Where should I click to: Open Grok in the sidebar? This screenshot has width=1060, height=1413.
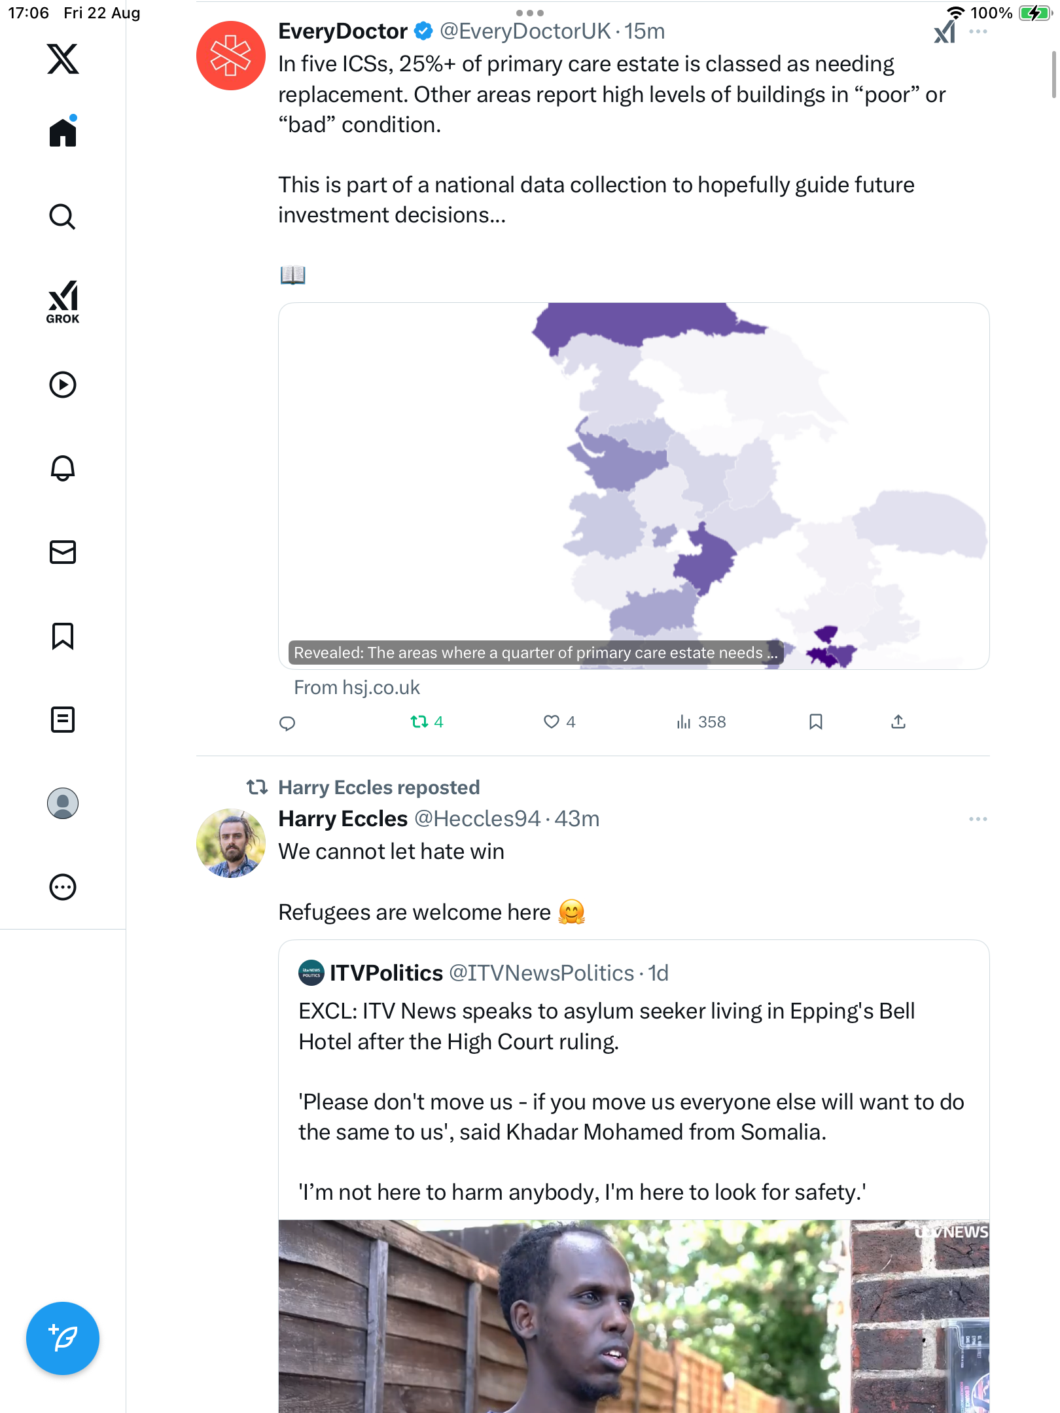click(63, 302)
